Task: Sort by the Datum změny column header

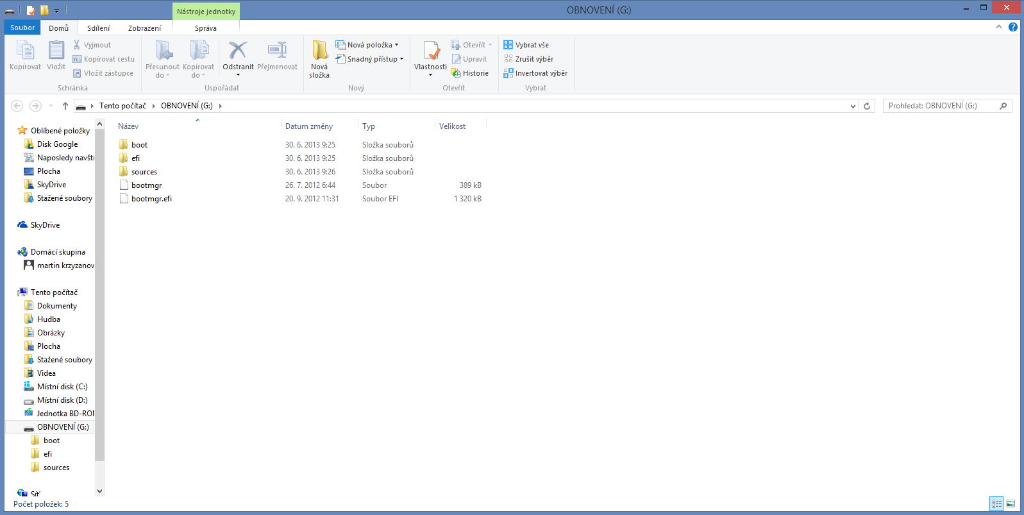Action: (309, 126)
